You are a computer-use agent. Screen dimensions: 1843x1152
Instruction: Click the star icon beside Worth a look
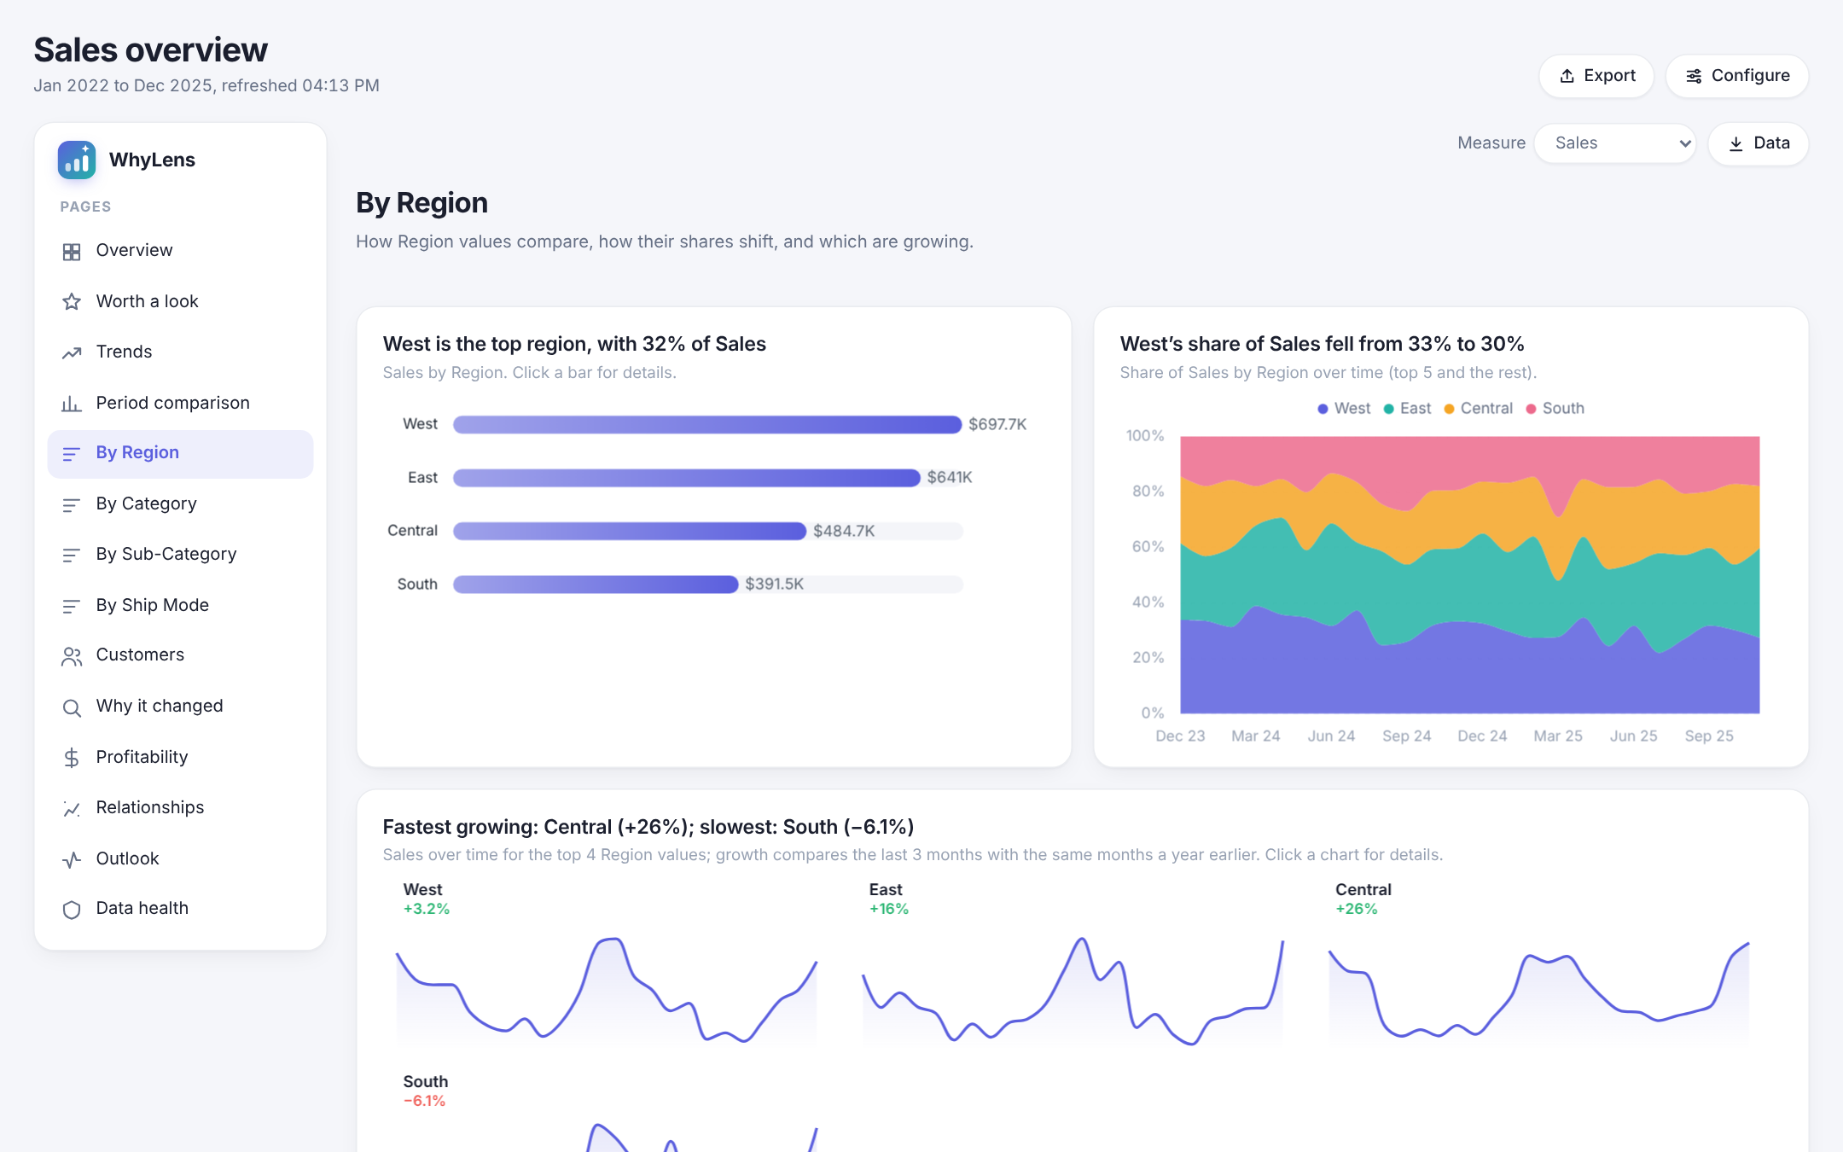coord(72,302)
